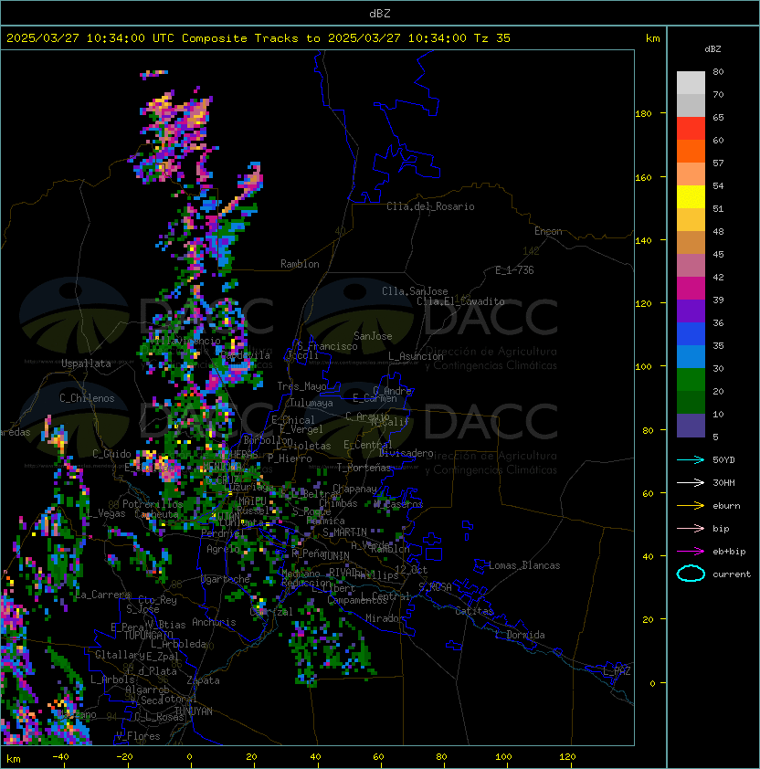This screenshot has height=769, width=760.
Task: Click the '160' km tick on right axis
Action: click(x=643, y=177)
